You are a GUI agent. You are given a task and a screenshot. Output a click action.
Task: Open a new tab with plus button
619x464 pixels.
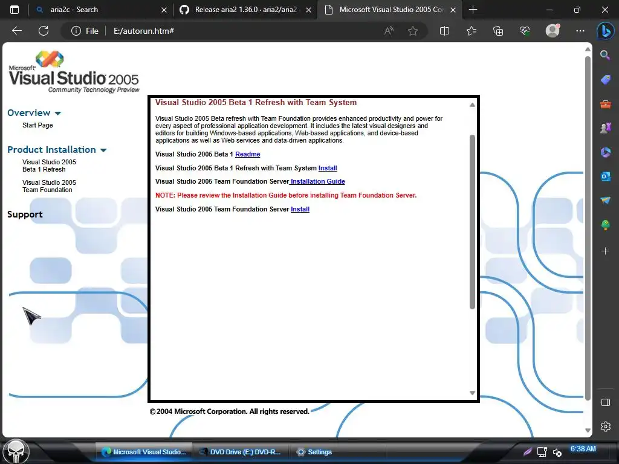click(x=473, y=10)
